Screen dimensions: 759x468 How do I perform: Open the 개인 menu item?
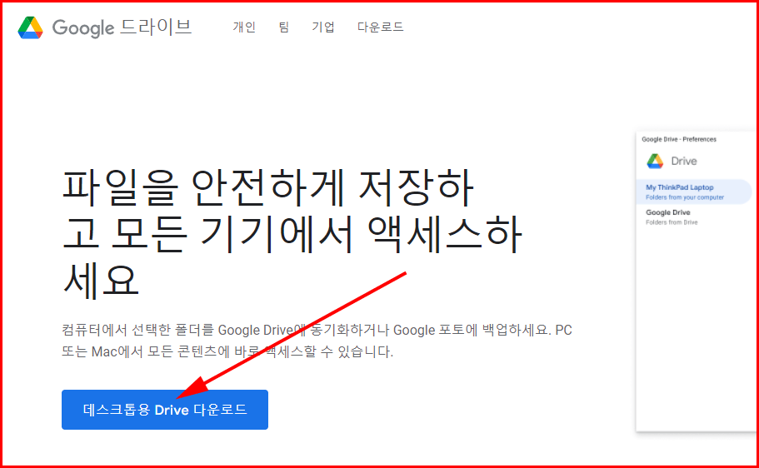click(244, 27)
